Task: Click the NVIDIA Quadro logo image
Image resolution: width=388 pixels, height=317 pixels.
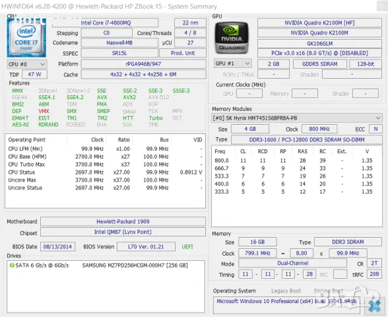Action: click(x=232, y=38)
